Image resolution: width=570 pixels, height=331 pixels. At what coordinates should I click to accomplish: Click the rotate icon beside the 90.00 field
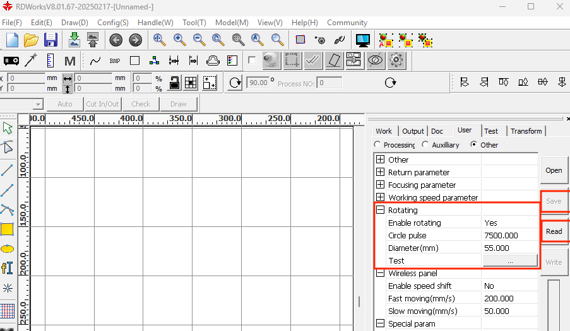click(x=235, y=83)
